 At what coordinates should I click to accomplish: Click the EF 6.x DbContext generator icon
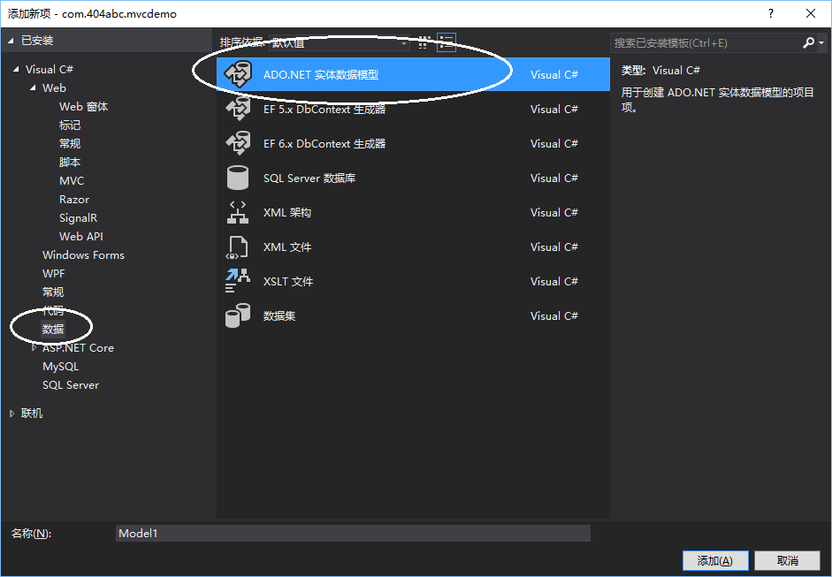[x=238, y=143]
